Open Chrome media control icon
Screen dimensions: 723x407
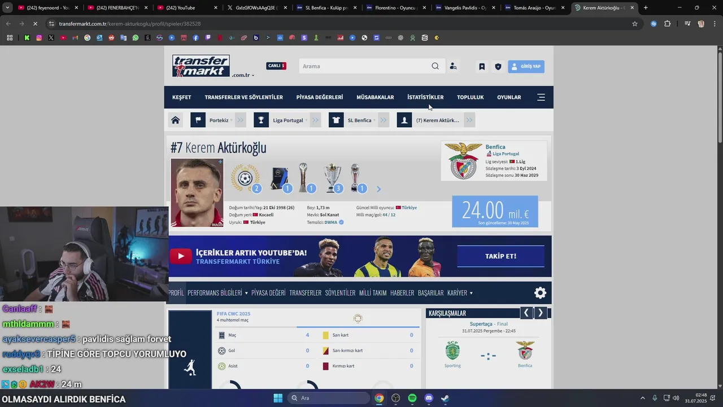[x=687, y=24]
